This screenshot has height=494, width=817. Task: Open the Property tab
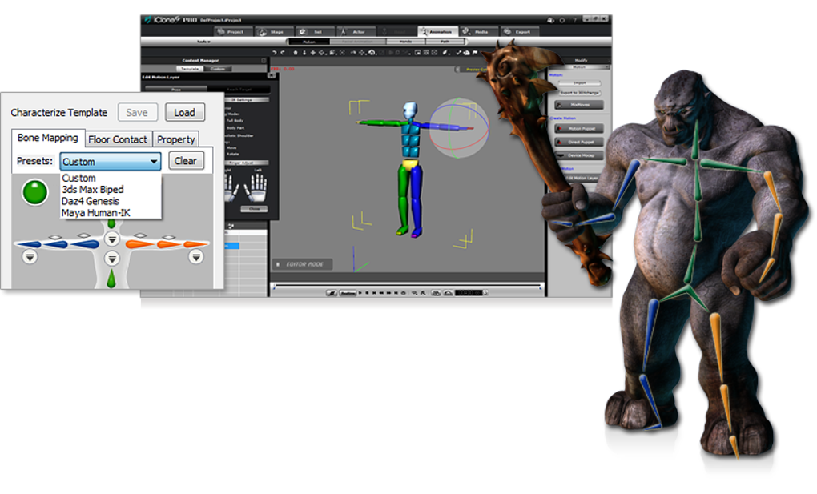[176, 139]
